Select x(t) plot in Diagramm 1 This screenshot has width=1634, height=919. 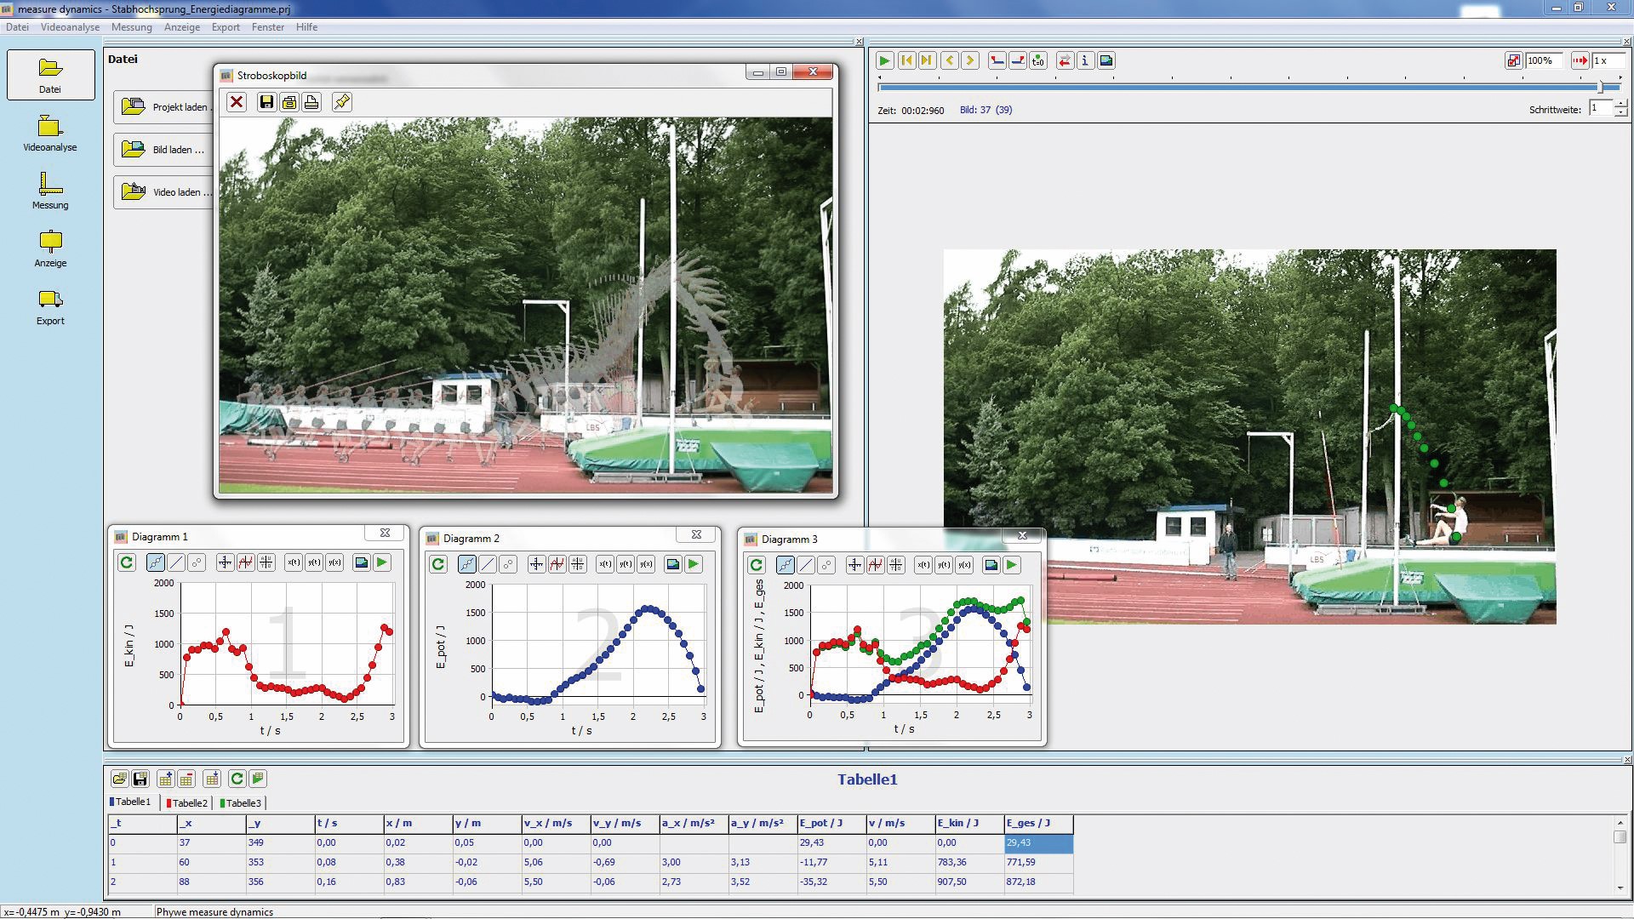pyautogui.click(x=294, y=562)
